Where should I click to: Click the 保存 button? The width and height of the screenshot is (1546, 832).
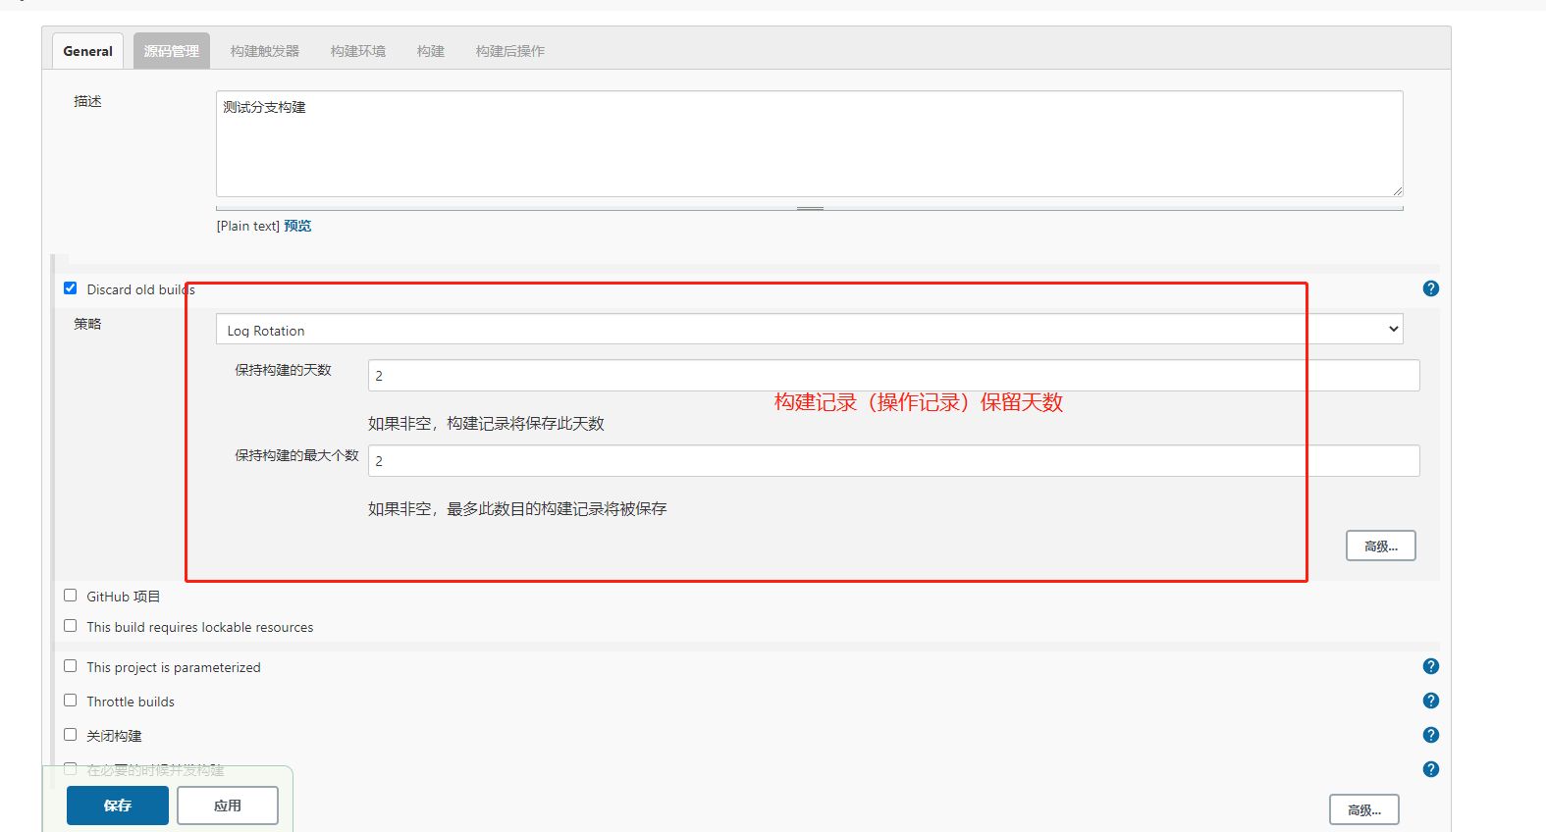118,806
